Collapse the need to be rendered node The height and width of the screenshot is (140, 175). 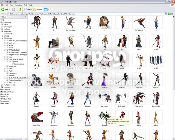pos(5,59)
